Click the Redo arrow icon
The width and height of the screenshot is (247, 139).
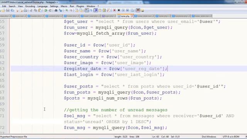pos(50,10)
